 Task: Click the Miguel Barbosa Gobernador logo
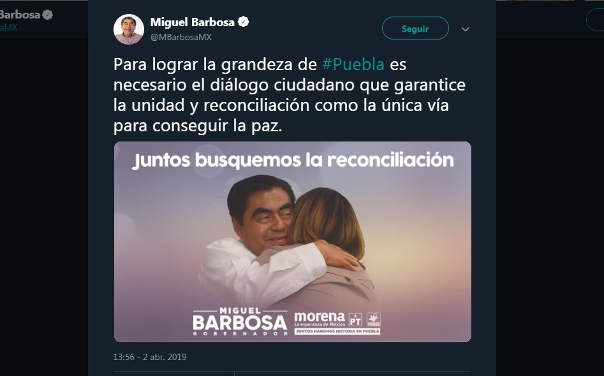click(x=240, y=322)
